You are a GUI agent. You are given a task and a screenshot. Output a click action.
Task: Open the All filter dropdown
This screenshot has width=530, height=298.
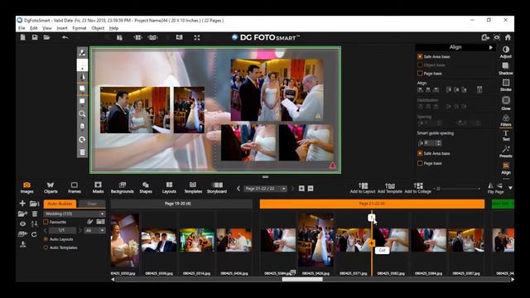[94, 230]
